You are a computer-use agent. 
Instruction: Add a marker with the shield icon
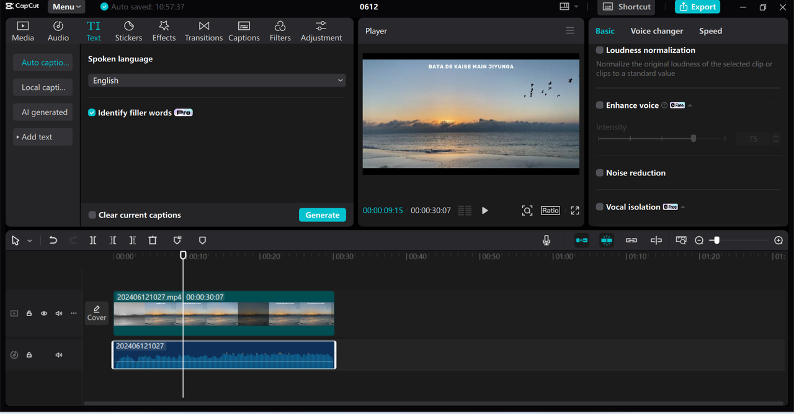click(x=202, y=240)
